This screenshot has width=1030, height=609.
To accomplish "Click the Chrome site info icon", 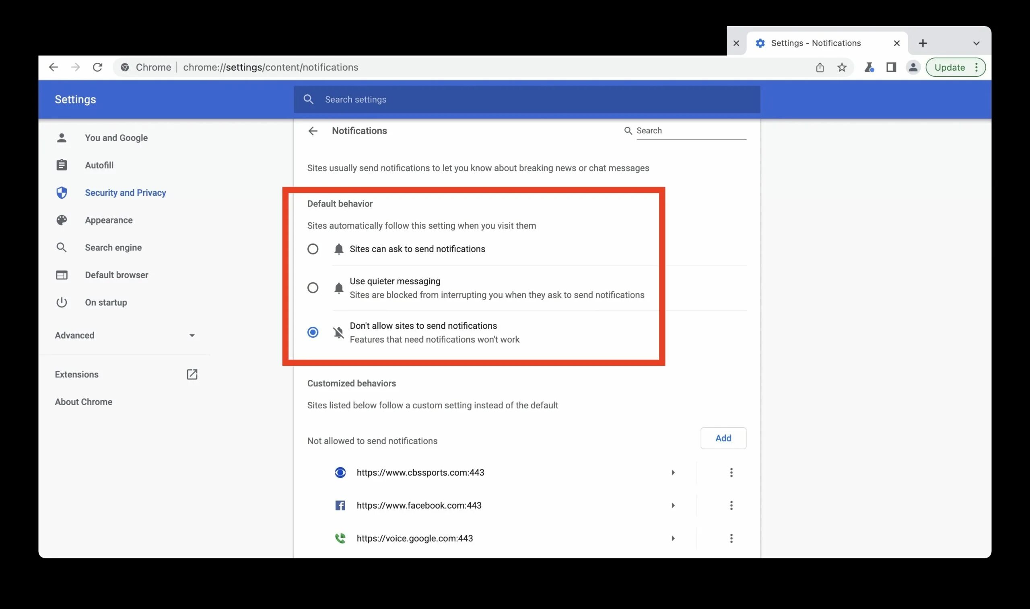I will pos(125,67).
